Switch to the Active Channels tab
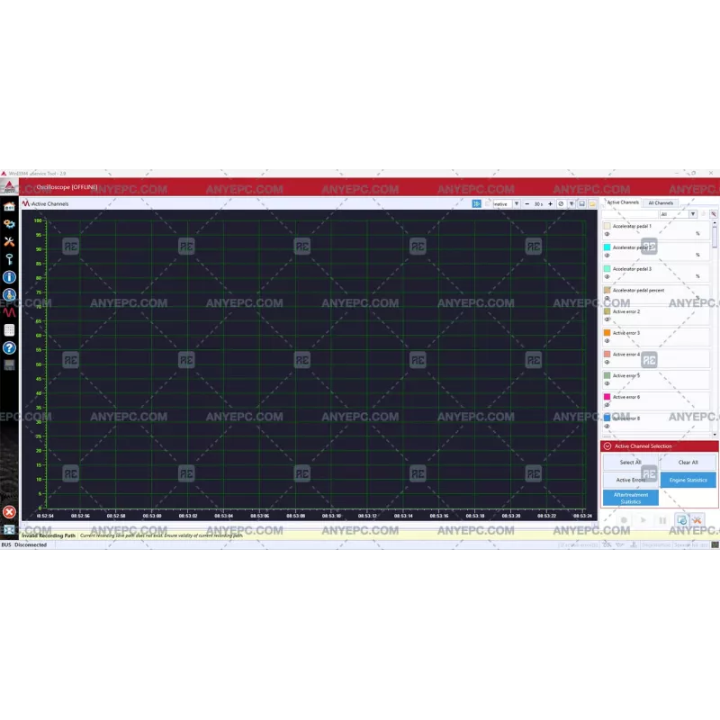Image resolution: width=720 pixels, height=720 pixels. [x=623, y=202]
